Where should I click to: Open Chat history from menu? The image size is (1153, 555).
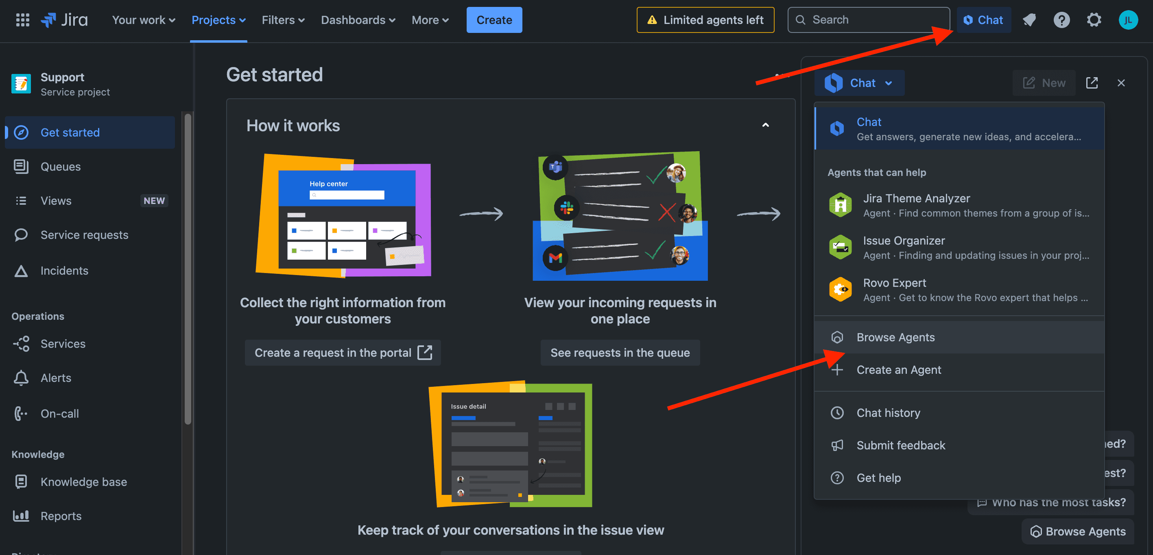959,413
